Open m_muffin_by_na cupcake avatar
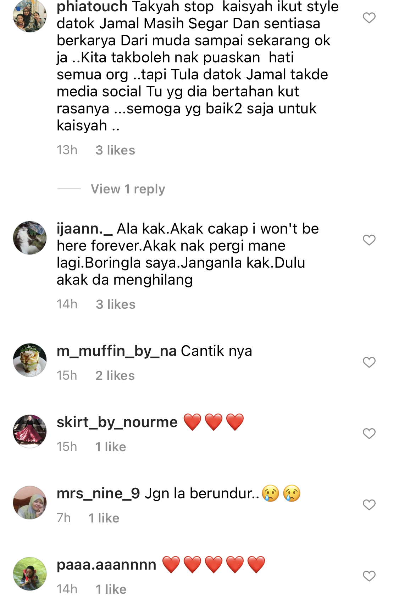 (30, 360)
